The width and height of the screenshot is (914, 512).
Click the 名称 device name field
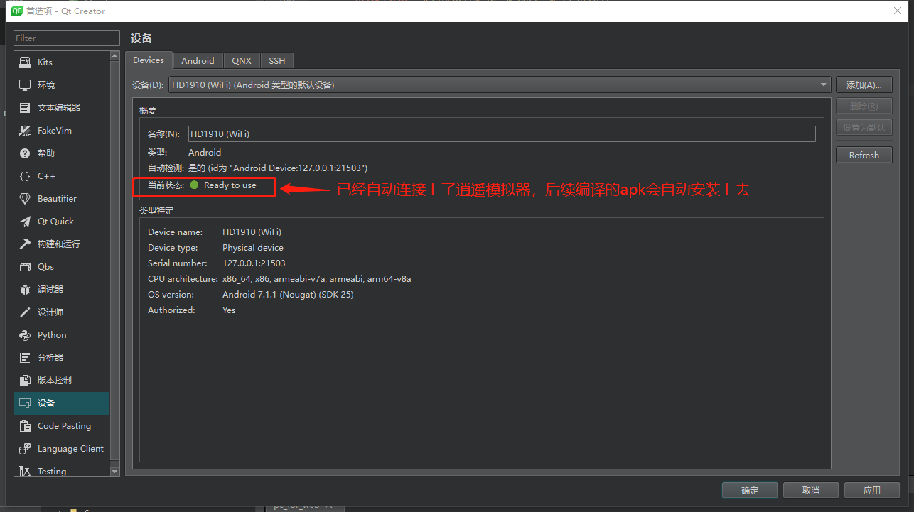pyautogui.click(x=502, y=134)
